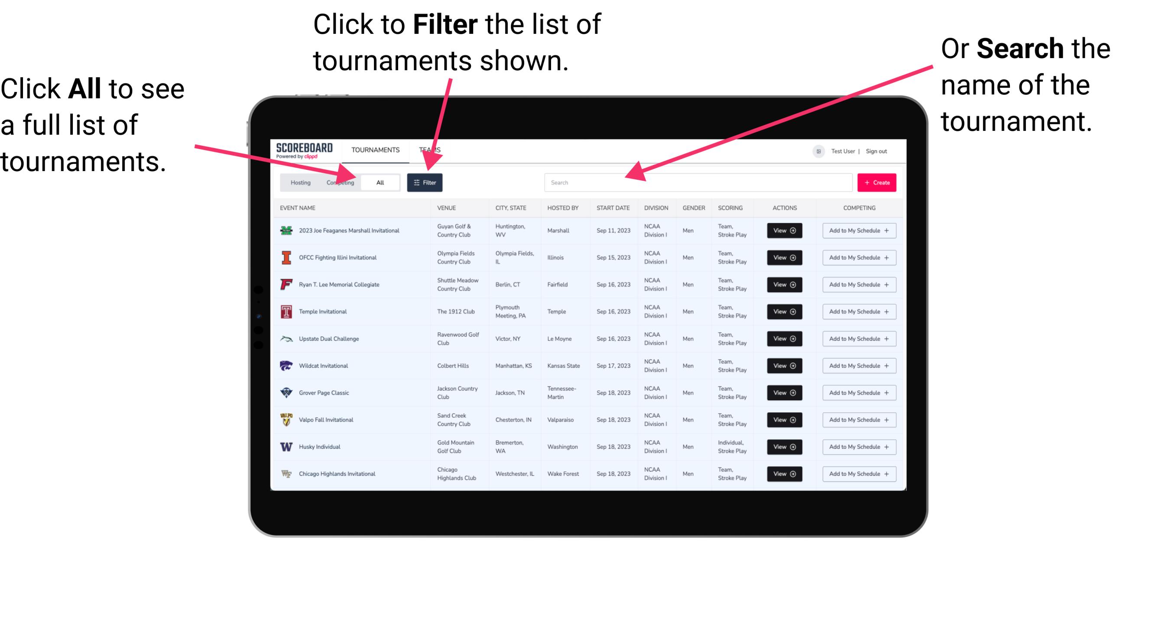
Task: Click the Create button
Action: coord(877,182)
